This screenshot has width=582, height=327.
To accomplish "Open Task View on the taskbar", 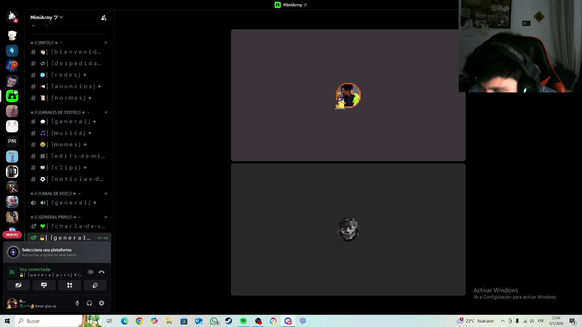I will tap(109, 321).
